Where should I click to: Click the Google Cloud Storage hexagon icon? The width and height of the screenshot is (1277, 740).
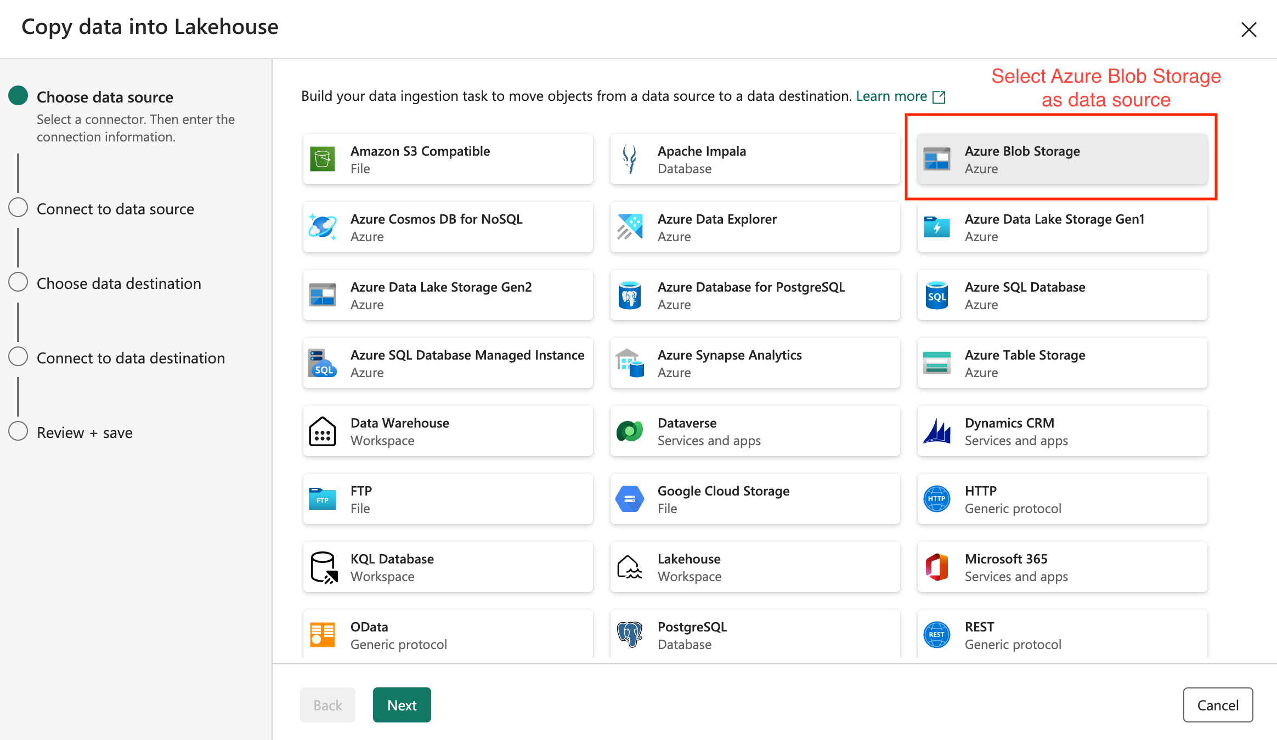pos(630,499)
